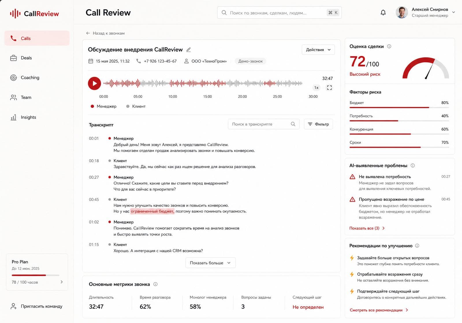Click the Не определен next step value
The height and width of the screenshot is (323, 462).
click(308, 307)
